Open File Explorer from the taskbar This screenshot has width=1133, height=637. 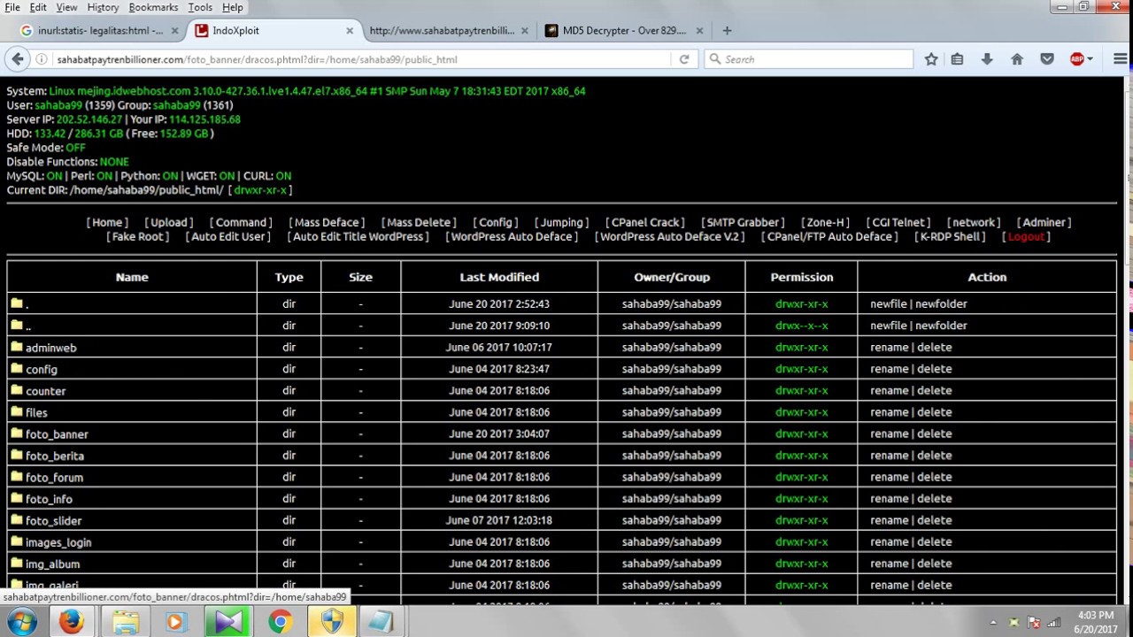point(125,622)
